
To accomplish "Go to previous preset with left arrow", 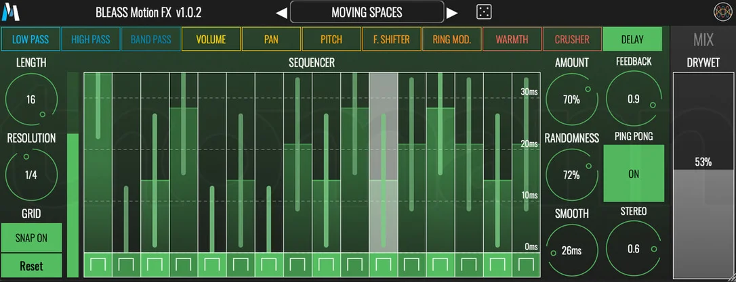I will click(281, 13).
